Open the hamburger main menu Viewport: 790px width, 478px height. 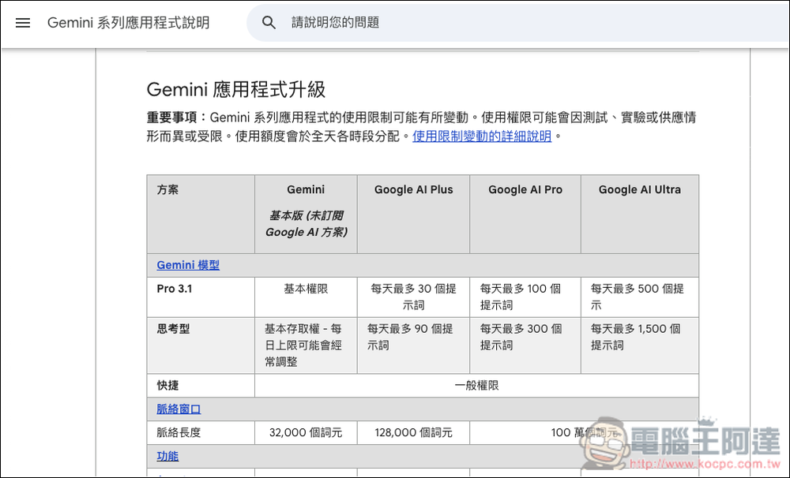tap(23, 23)
